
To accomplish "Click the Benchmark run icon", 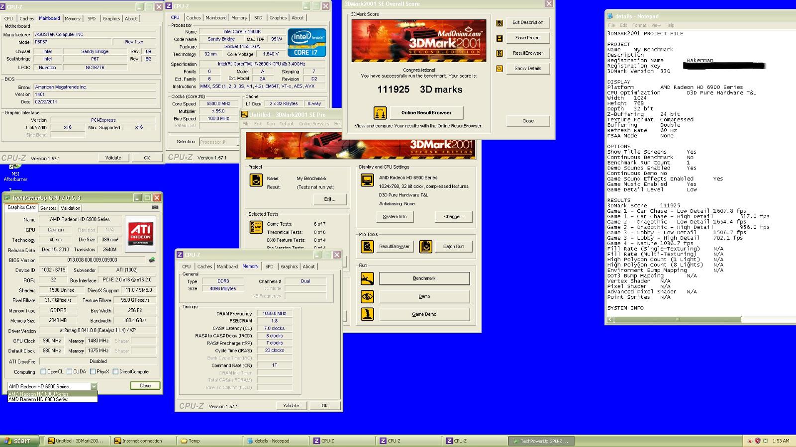I will tap(367, 278).
